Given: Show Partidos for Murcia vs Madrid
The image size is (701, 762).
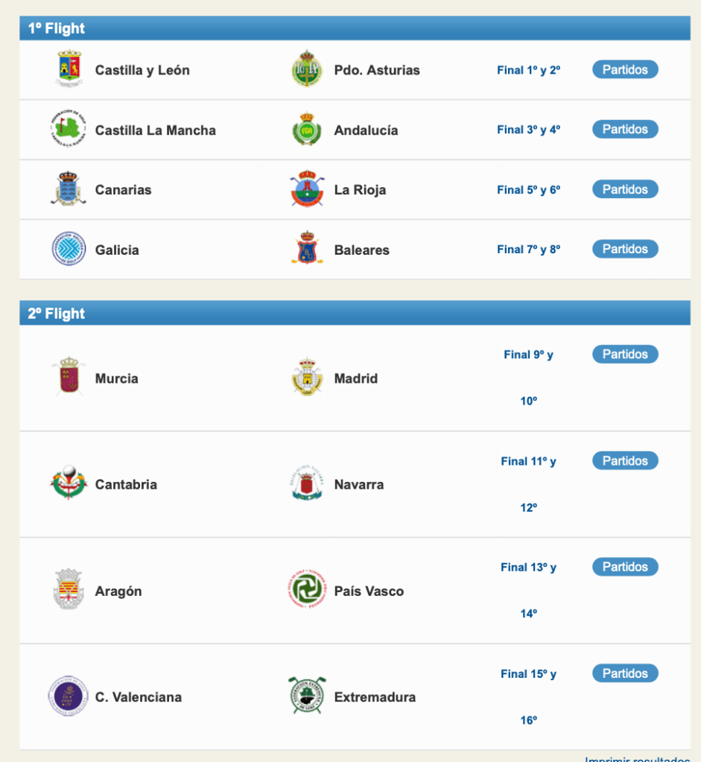Looking at the screenshot, I should coord(625,354).
